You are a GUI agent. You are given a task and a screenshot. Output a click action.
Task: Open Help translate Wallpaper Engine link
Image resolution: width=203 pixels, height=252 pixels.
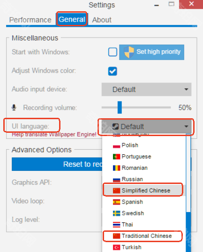point(54,134)
